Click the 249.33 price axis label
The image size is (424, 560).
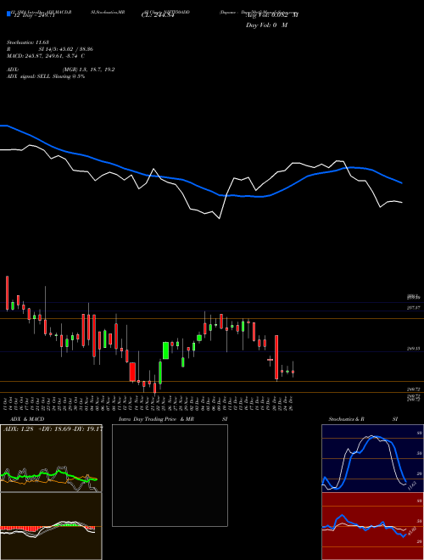414,349
